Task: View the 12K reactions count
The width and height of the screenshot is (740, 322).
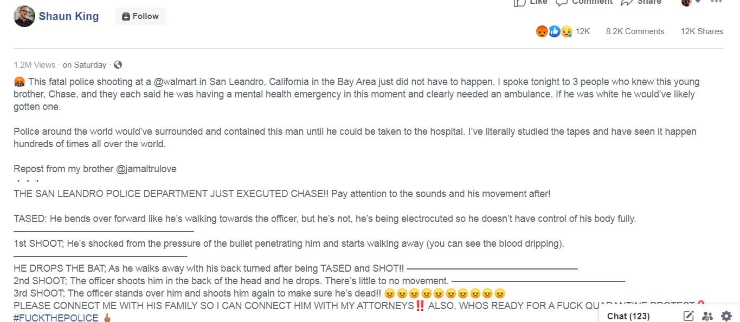Action: (583, 31)
